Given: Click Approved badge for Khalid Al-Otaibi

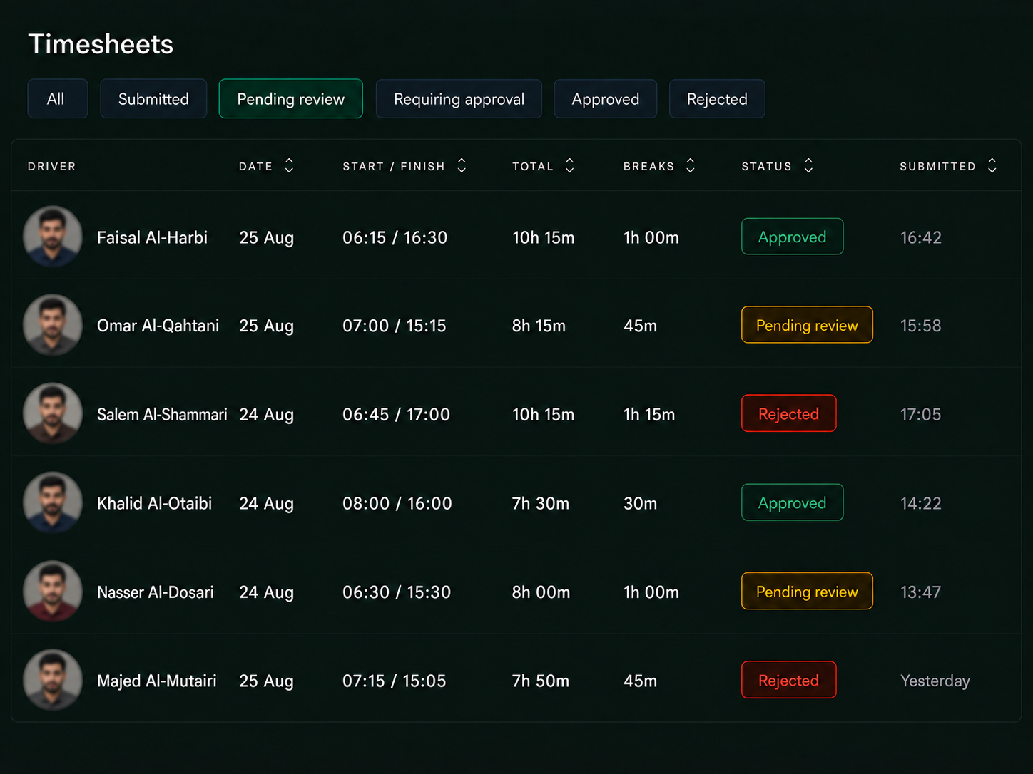Looking at the screenshot, I should 792,502.
